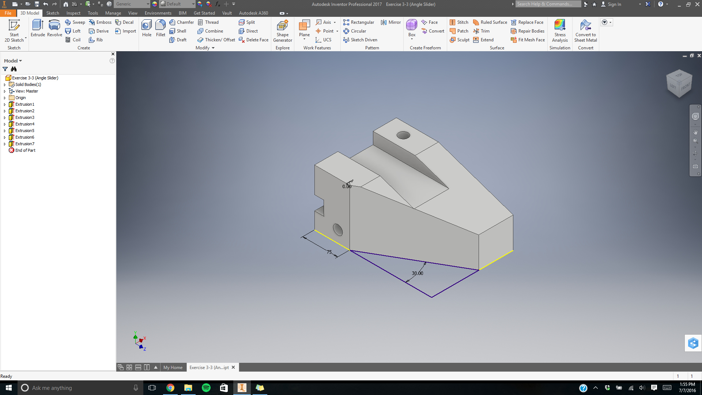This screenshot has height=395, width=702.
Task: Expand the Origin folder in tree
Action: tap(4, 97)
